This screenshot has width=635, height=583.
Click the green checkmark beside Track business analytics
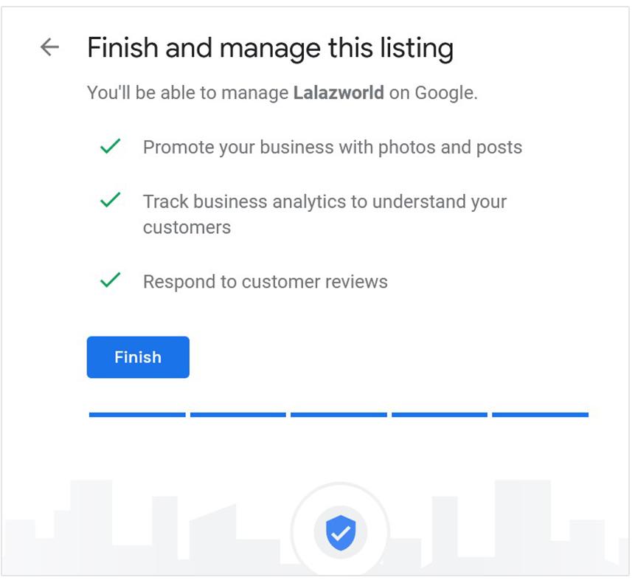click(110, 200)
